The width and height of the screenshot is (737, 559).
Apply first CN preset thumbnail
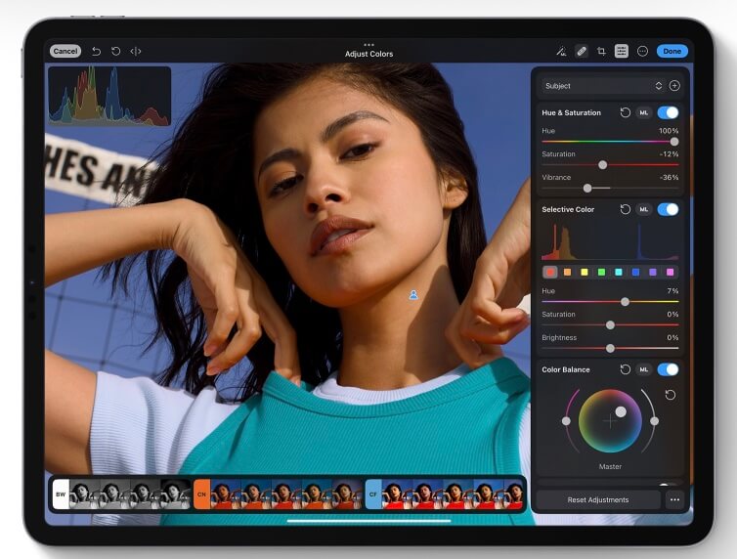pyautogui.click(x=226, y=494)
